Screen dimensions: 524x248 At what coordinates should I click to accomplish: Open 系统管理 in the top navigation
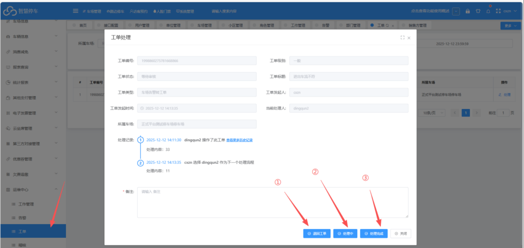(x=185, y=11)
